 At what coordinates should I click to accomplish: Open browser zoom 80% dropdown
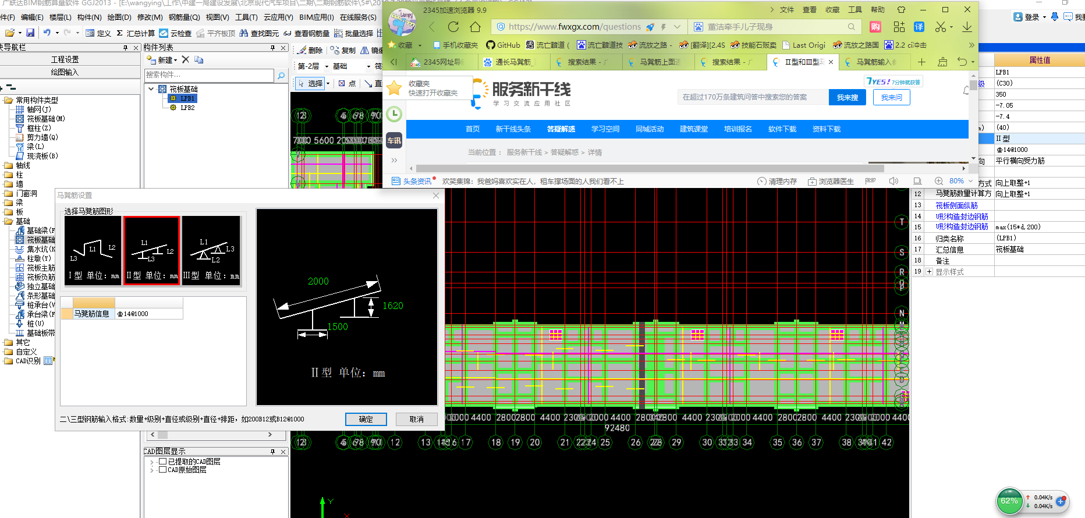(970, 181)
